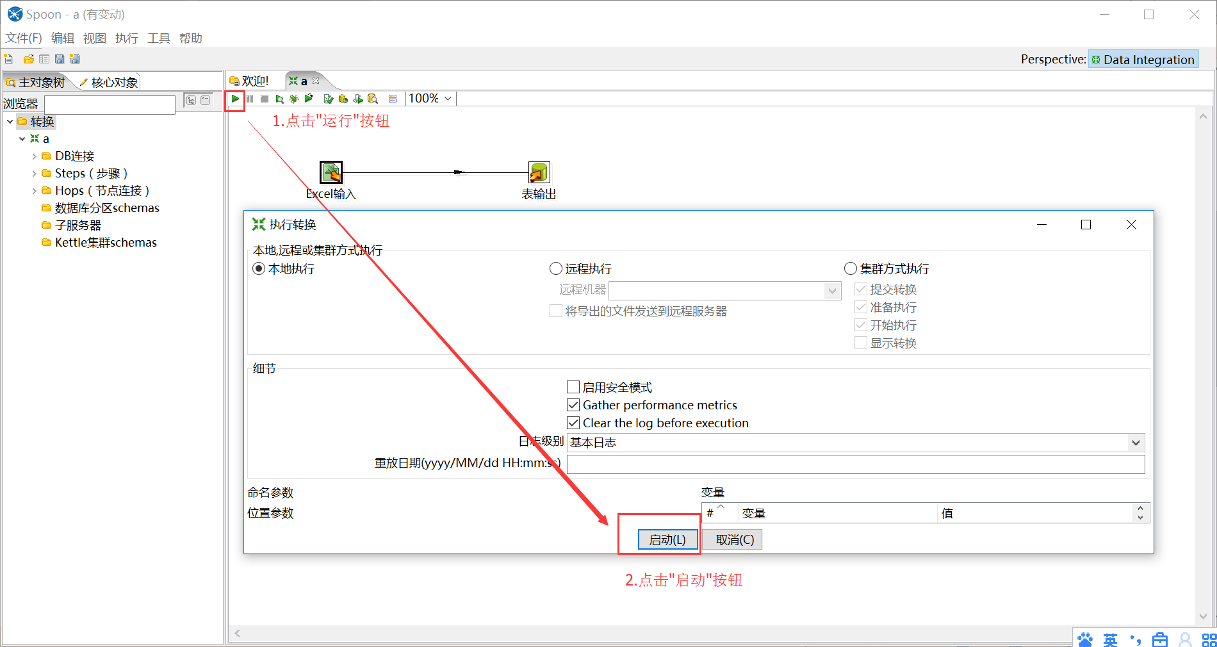
Task: Select the 远程执行 radio button
Action: 556,268
